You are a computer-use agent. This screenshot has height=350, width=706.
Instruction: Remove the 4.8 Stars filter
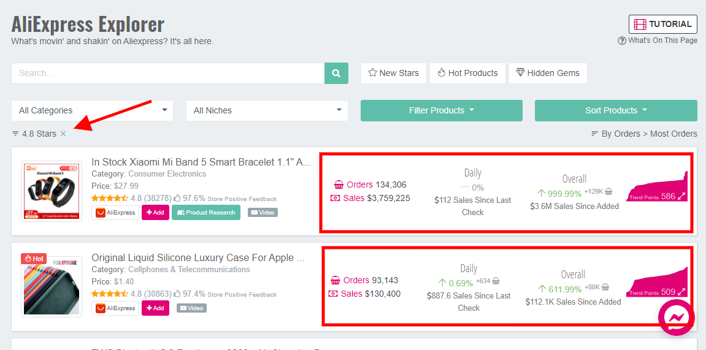pyautogui.click(x=63, y=134)
